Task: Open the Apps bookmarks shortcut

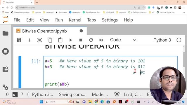Action: (x=6, y=12)
